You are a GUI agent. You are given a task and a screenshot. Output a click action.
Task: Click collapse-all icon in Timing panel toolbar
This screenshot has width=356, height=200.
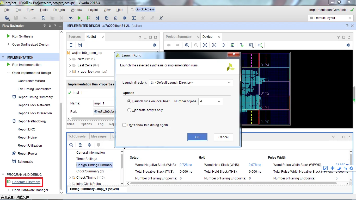click(x=80, y=145)
